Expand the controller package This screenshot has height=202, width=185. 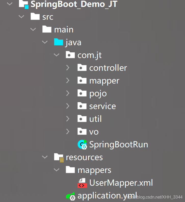(68, 68)
